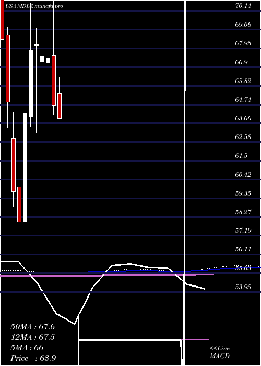Click the pink MACD signal segment

(x=195, y=340)
